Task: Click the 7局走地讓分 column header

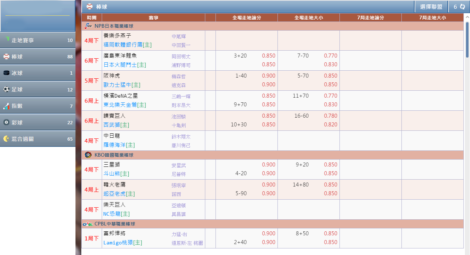Action: (371, 17)
